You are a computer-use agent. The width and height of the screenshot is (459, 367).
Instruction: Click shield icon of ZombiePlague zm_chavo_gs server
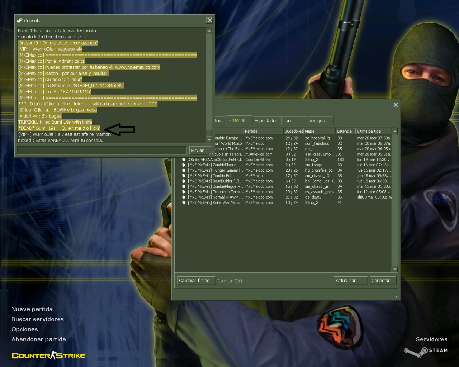point(184,186)
